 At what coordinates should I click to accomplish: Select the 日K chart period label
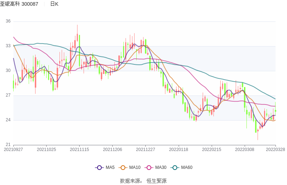(x=54, y=4)
